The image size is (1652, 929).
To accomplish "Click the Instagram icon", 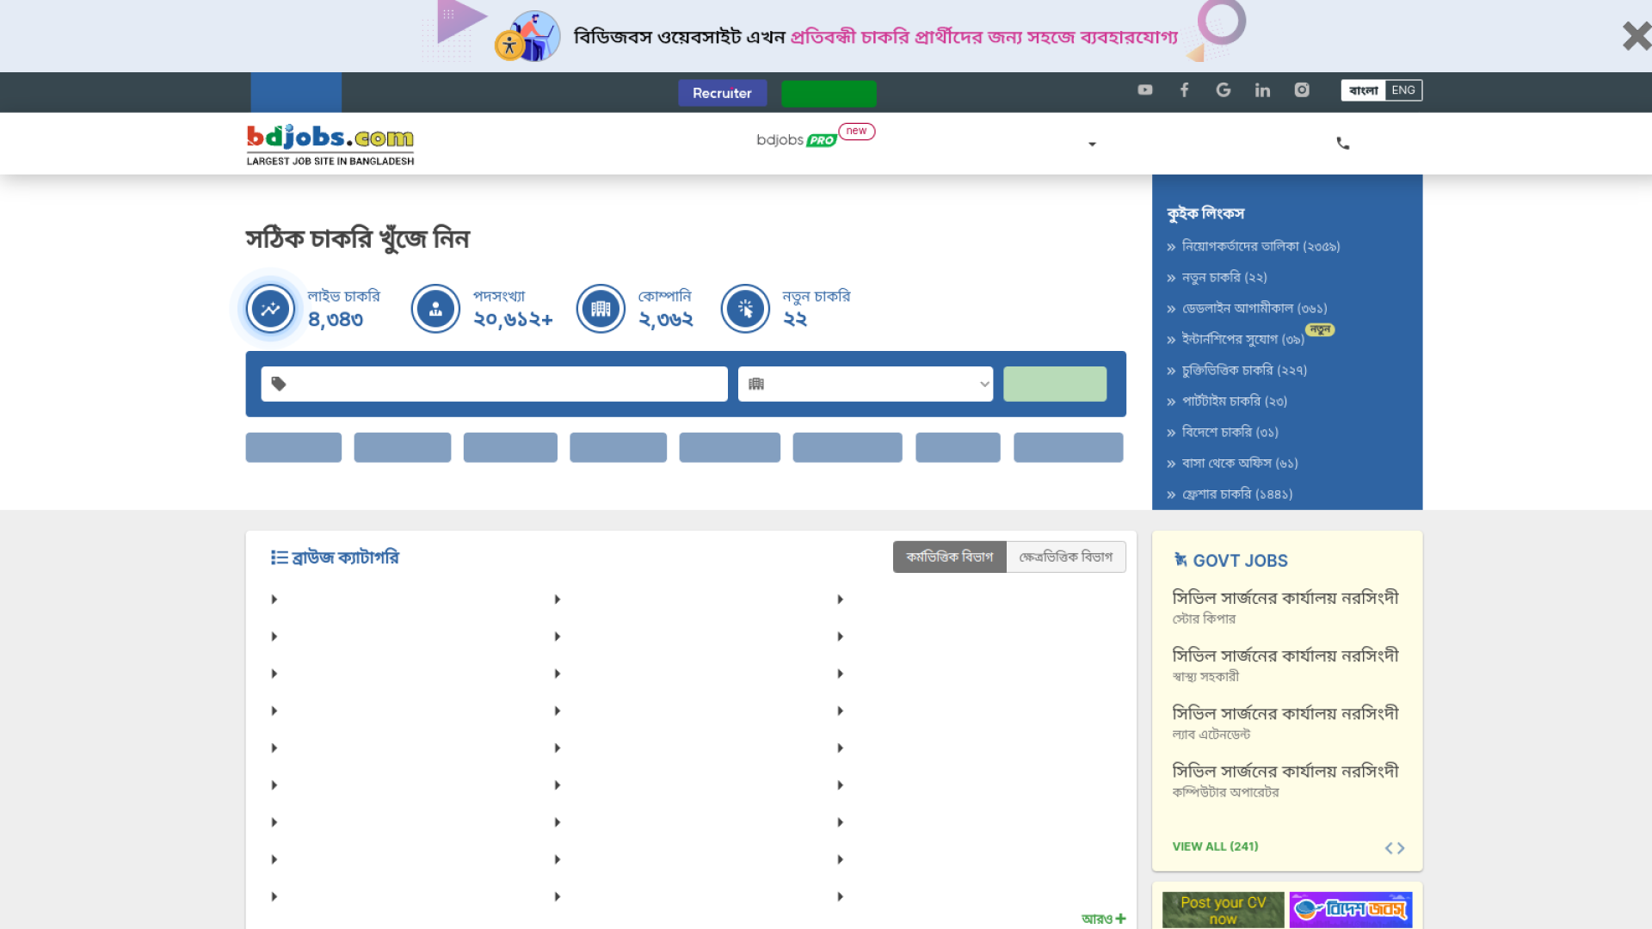I will coord(1302,90).
